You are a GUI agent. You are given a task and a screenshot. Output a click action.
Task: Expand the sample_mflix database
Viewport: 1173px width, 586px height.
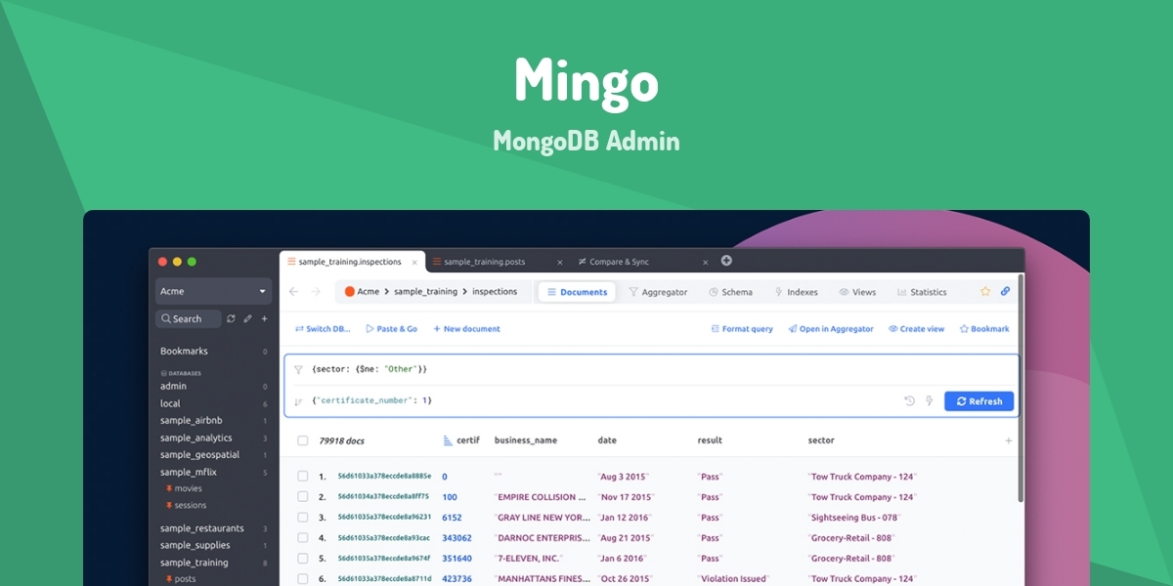[x=191, y=472]
